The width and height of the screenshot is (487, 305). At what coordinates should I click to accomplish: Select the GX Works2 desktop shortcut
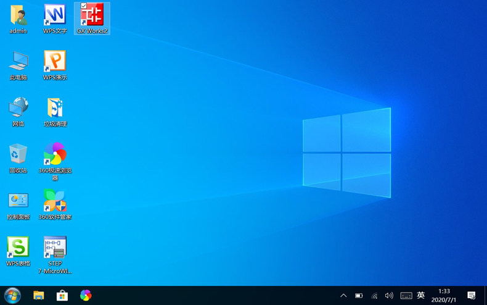[92, 14]
